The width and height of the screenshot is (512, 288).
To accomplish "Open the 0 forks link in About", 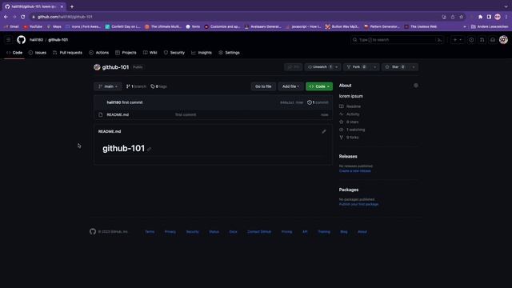I will pos(349,138).
